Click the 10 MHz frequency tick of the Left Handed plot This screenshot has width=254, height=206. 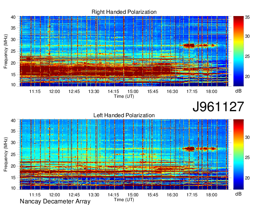(13, 188)
